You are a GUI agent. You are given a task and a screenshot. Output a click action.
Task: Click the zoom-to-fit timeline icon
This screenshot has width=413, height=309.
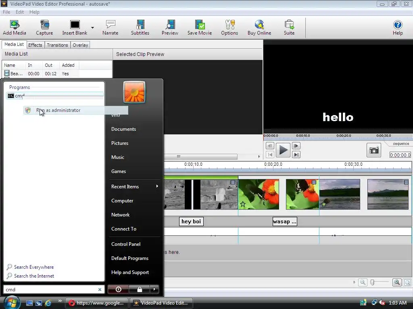(407, 282)
